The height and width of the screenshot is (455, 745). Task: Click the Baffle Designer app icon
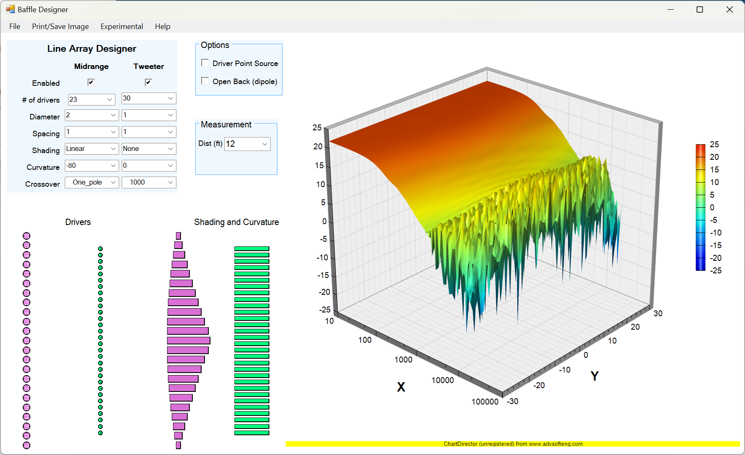(10, 9)
